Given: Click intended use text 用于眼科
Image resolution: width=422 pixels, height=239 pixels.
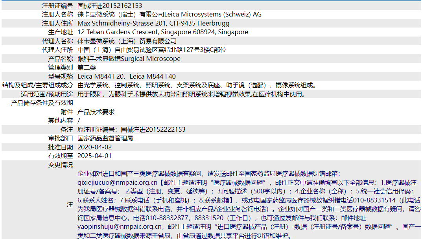Looking at the screenshot, I should click(x=90, y=94).
